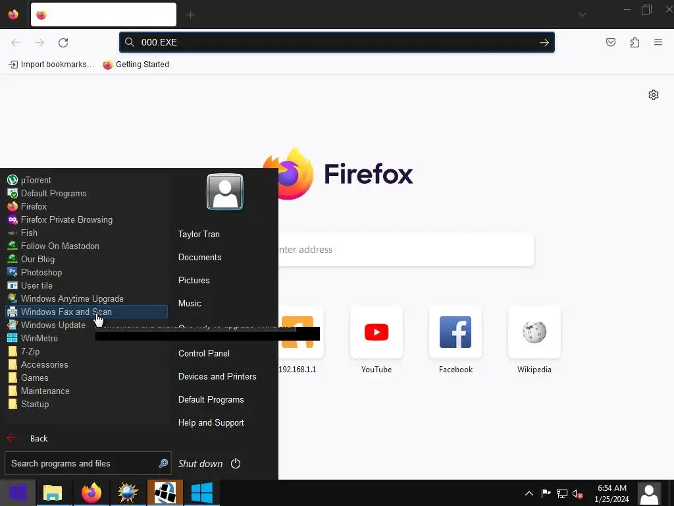
Task: Open Music from the start menu
Action: point(190,303)
